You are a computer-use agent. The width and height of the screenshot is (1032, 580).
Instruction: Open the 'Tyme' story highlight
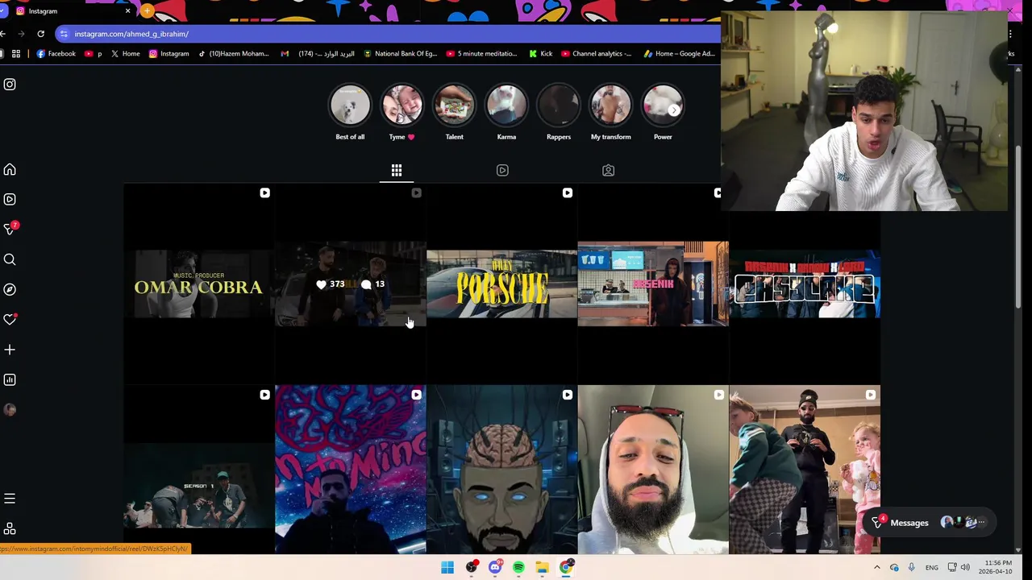402,106
